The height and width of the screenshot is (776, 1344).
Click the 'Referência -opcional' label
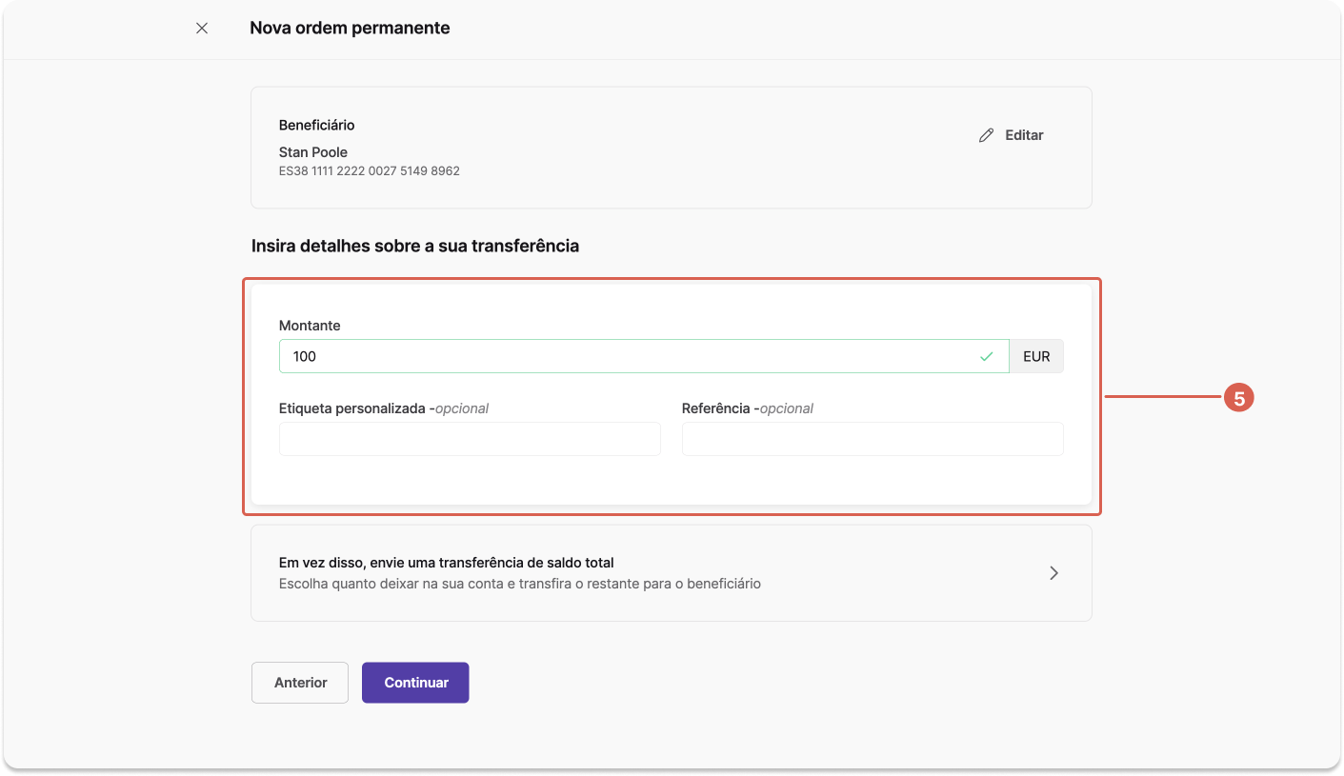click(748, 408)
